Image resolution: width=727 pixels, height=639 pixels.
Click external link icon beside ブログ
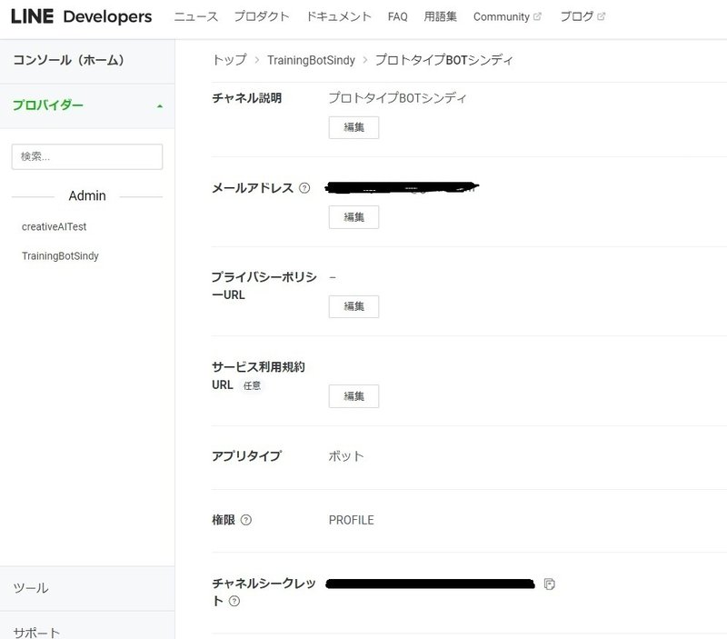coord(601,16)
